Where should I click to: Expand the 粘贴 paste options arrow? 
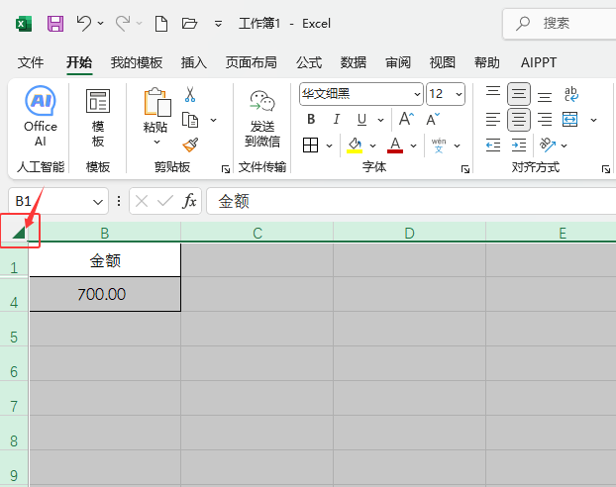(156, 143)
